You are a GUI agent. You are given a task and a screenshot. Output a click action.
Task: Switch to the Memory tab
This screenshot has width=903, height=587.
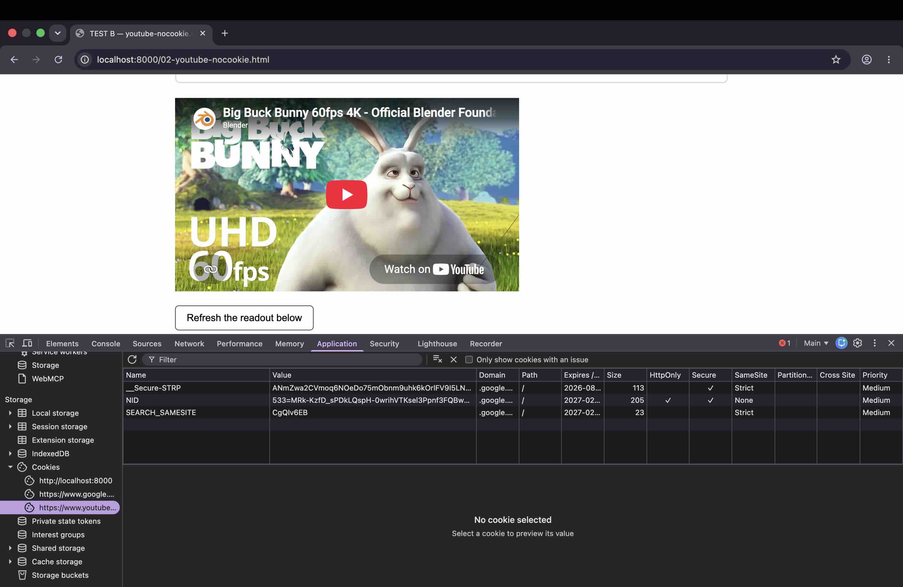pos(290,344)
